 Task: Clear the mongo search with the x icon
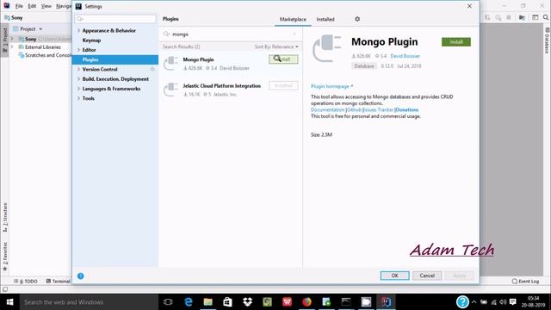pos(294,34)
